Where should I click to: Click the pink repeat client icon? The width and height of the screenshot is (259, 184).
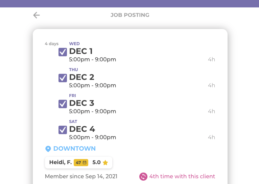pos(143,177)
